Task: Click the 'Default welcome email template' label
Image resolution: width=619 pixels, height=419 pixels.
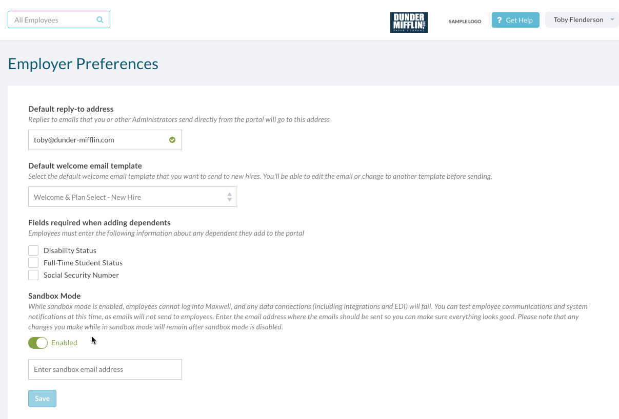Action: [85, 166]
